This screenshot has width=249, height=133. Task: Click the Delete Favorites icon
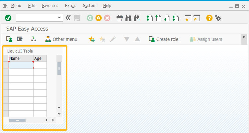(102, 39)
